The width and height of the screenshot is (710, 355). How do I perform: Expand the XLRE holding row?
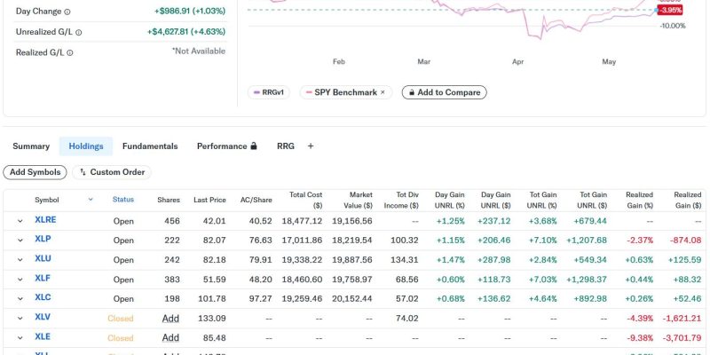click(x=20, y=221)
